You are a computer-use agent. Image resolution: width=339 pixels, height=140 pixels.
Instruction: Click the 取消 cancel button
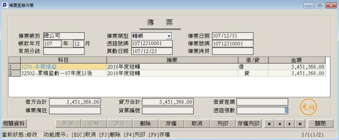click(x=197, y=124)
